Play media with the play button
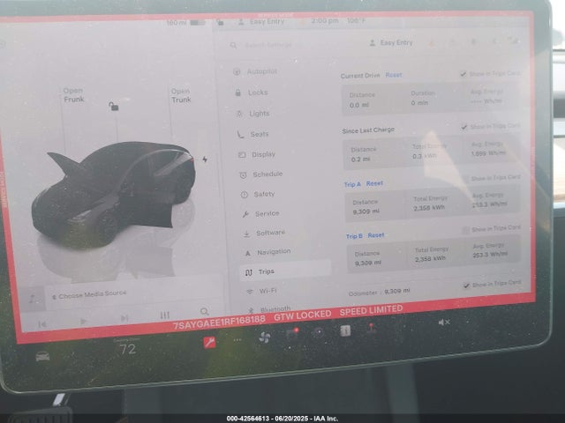 [x=83, y=321]
